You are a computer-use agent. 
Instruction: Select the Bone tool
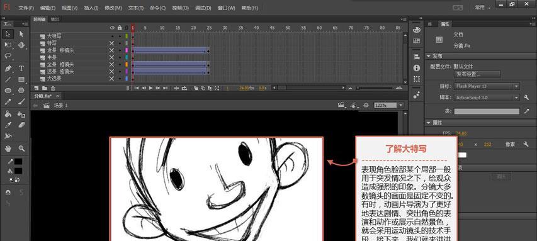pyautogui.click(x=8, y=136)
